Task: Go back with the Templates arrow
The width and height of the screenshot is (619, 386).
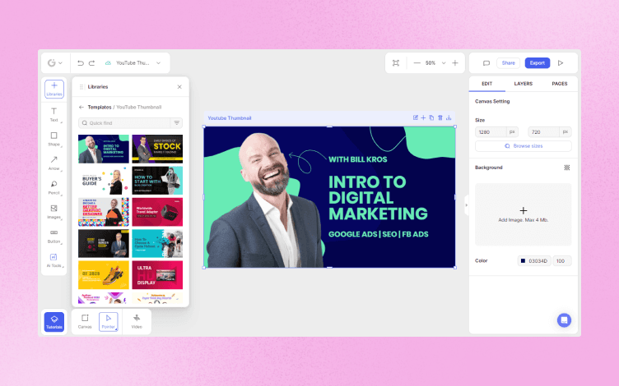Action: [x=81, y=107]
